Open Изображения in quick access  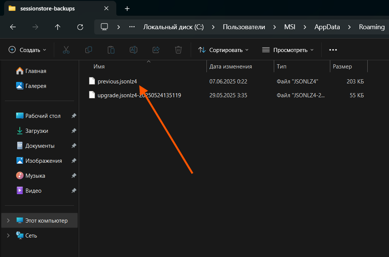[39, 161]
